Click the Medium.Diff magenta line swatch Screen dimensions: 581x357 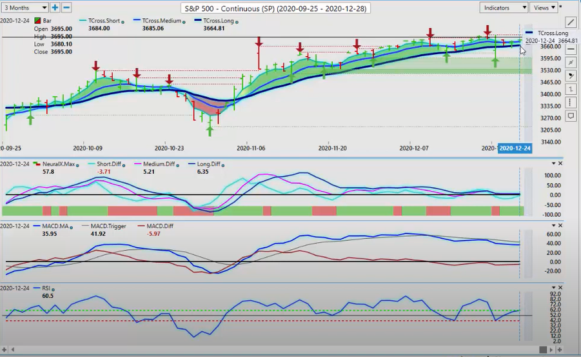[x=138, y=164]
